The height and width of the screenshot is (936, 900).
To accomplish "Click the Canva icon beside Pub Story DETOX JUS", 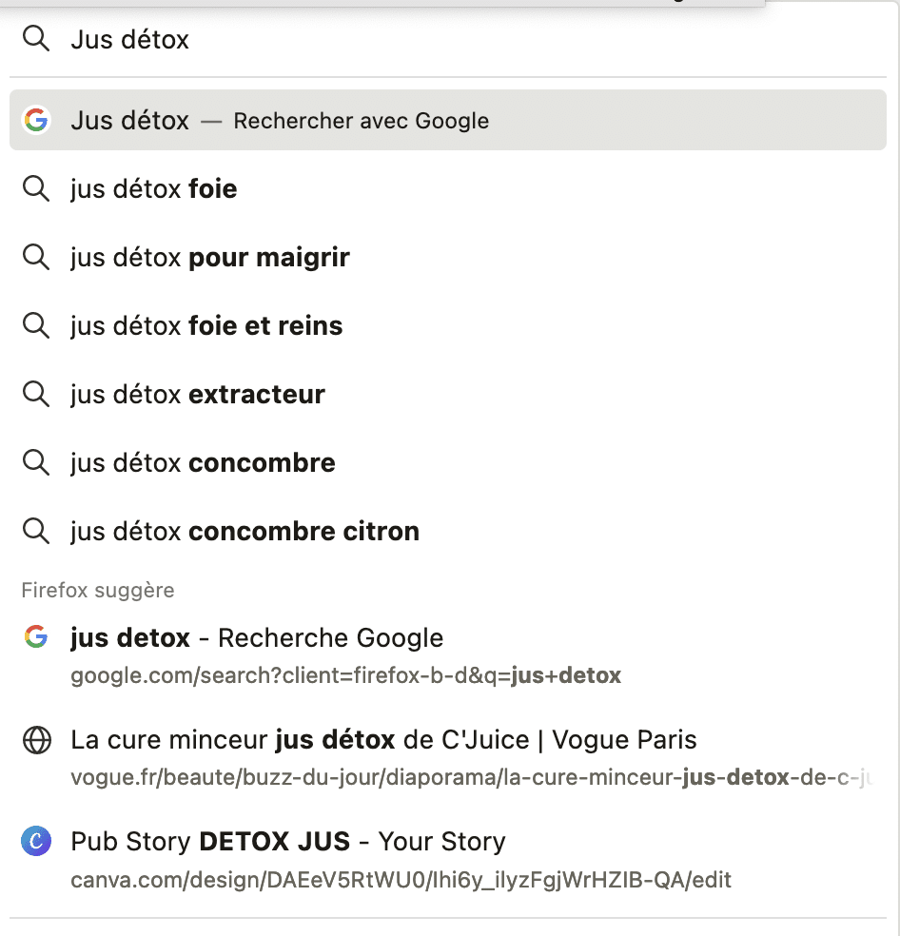I will coord(36,842).
